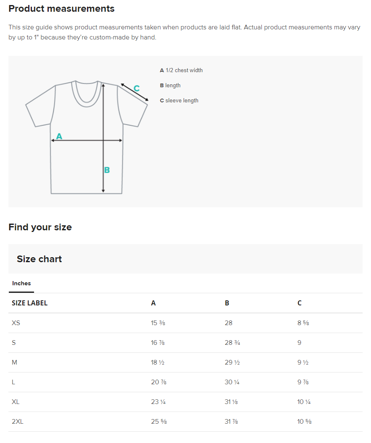
Task: Click the "Size chart" heading
Action: tap(39, 259)
